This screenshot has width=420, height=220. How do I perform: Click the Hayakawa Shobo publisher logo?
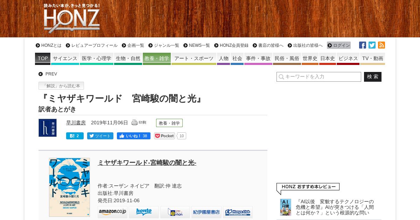[x=48, y=128]
